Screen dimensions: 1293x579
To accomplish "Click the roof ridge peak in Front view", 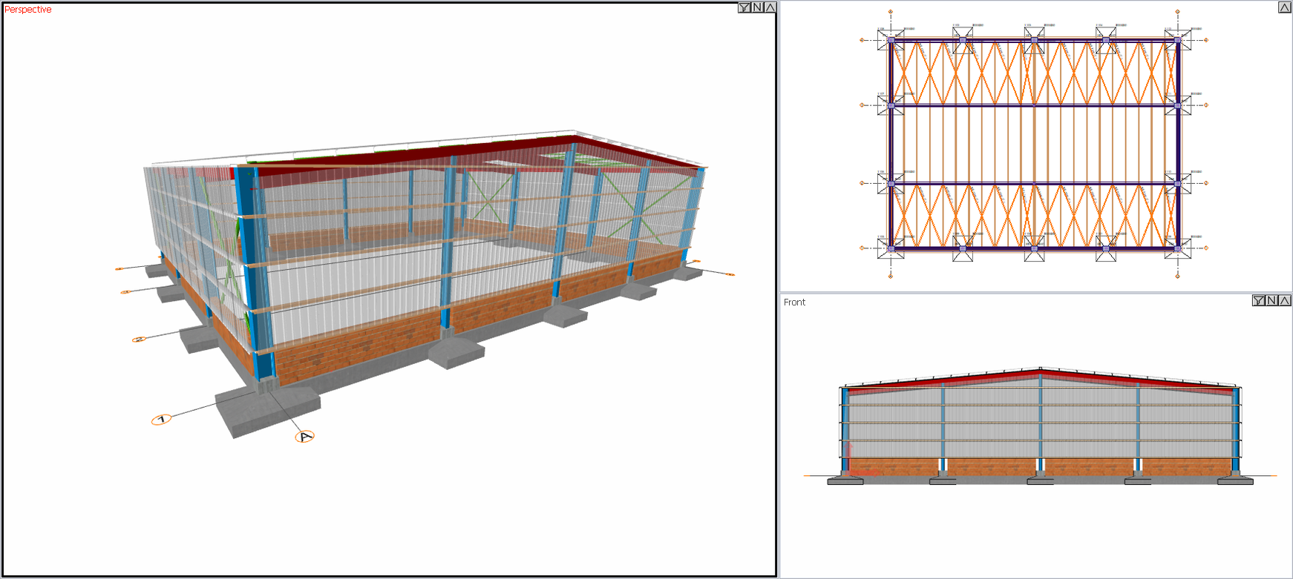I will point(1040,369).
